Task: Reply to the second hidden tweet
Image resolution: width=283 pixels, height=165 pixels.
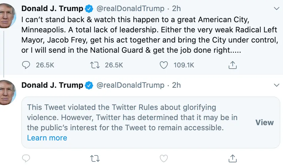Action: [x=26, y=158]
